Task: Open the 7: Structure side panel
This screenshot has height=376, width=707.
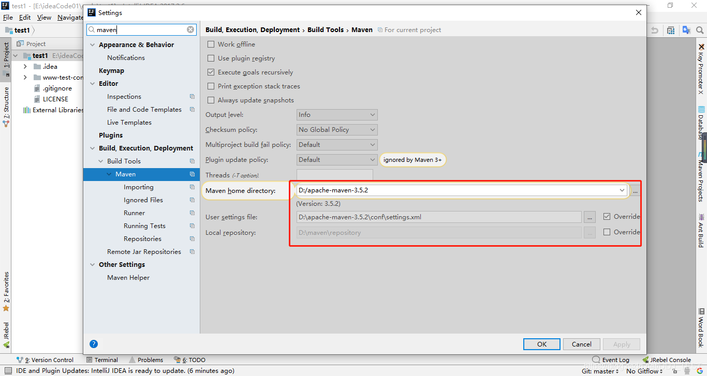Action: tap(6, 107)
